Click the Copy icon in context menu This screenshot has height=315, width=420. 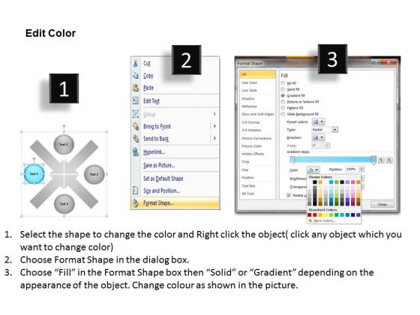coord(136,76)
